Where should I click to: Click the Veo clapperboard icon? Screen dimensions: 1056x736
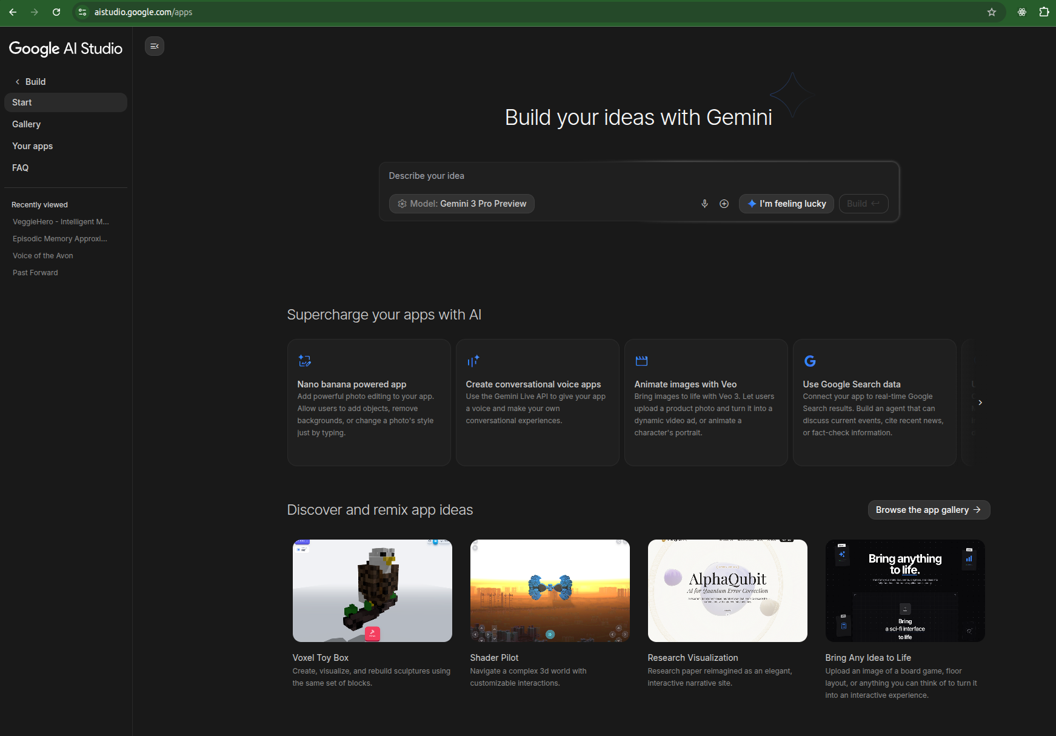click(x=641, y=361)
